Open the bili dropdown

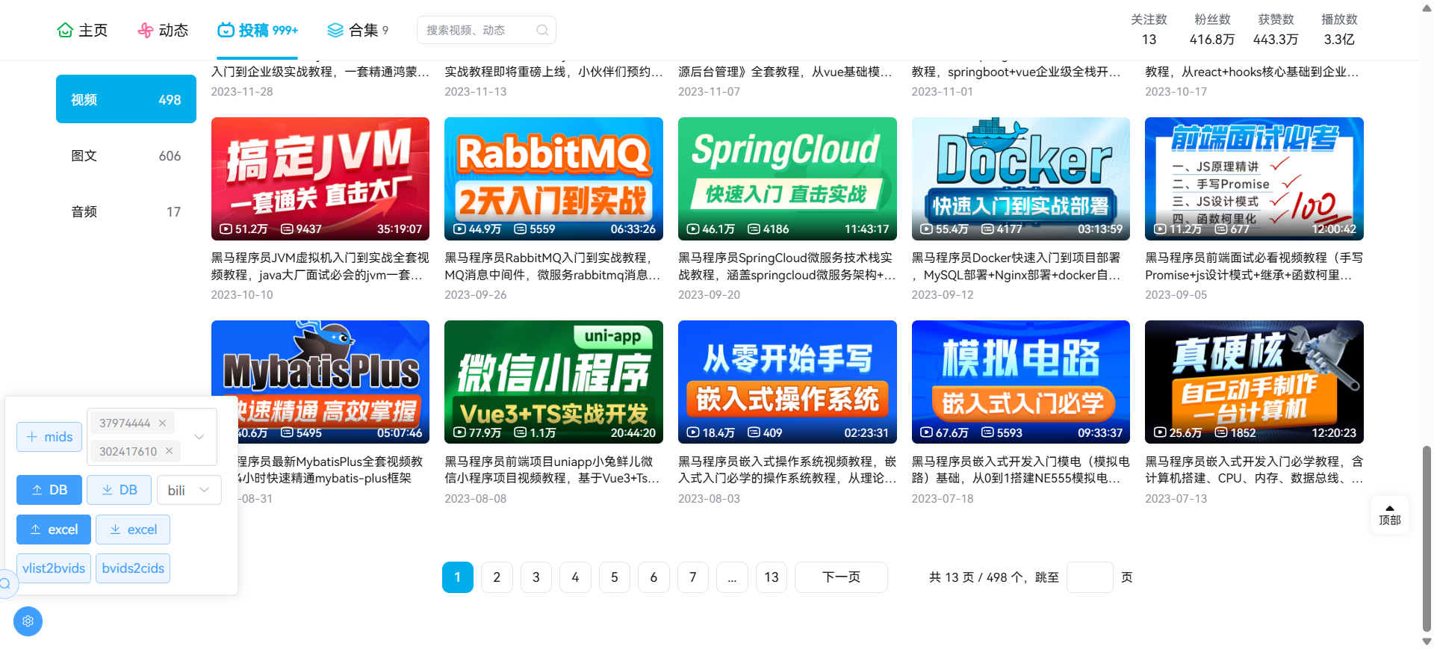pyautogui.click(x=189, y=490)
